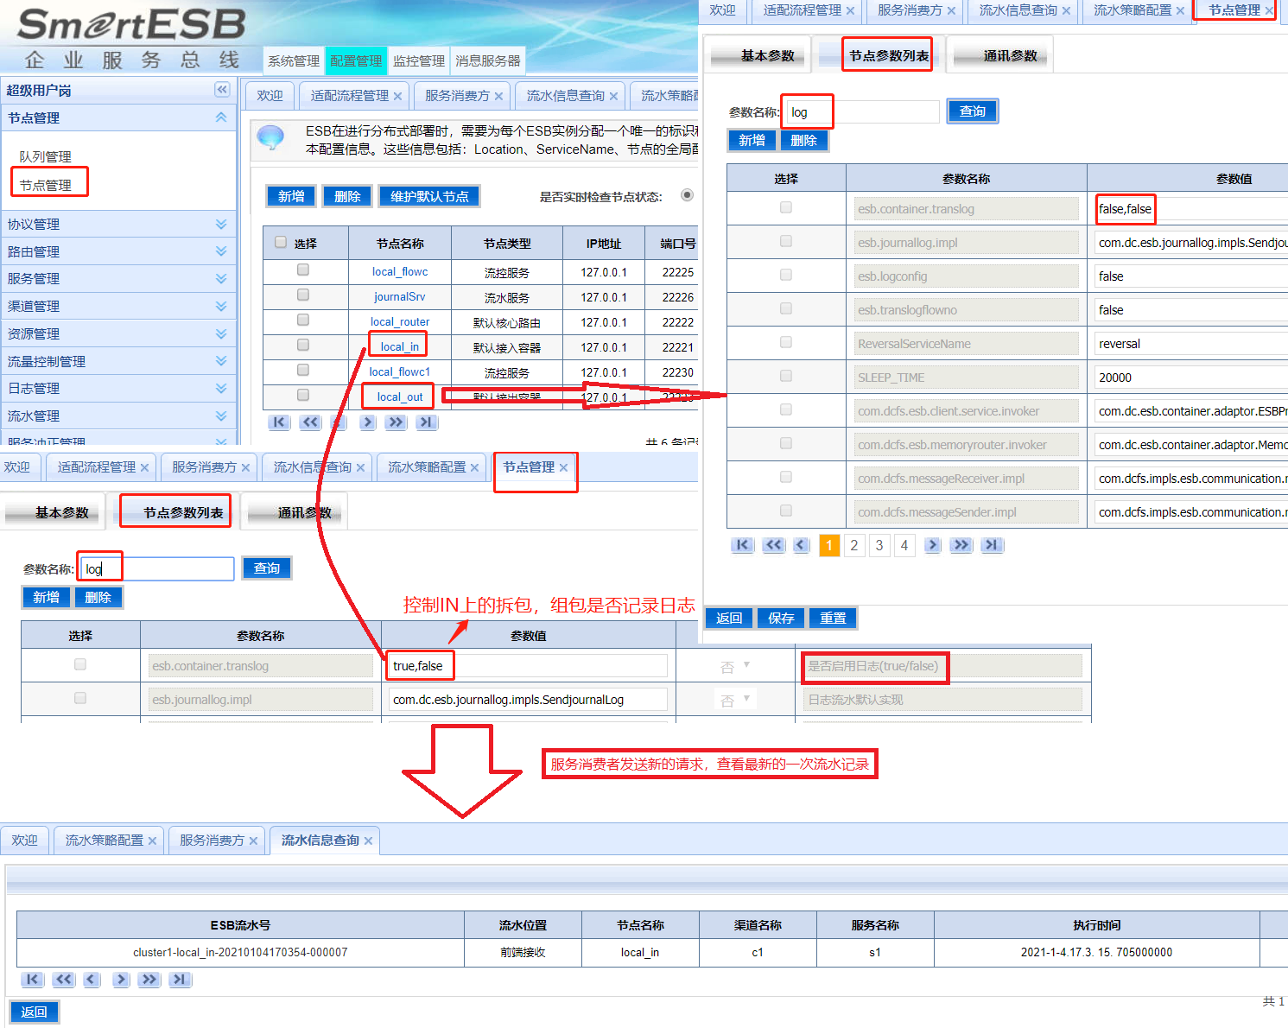This screenshot has height=1028, width=1288.
Task: Collapse the 节点管理 sidebar section
Action: (221, 117)
